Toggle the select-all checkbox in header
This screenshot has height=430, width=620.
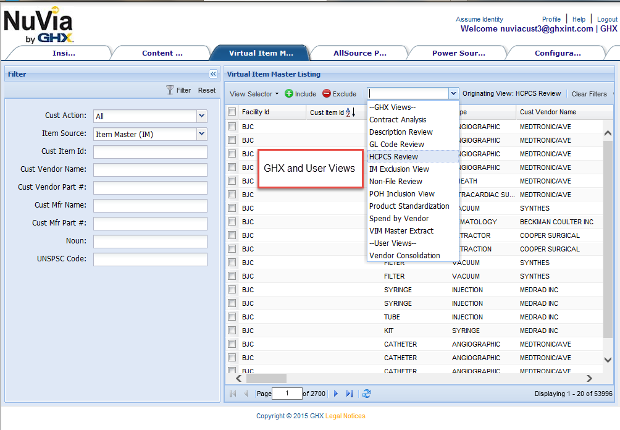tap(232, 112)
